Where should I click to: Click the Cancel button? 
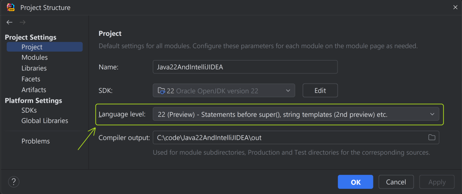click(396, 182)
